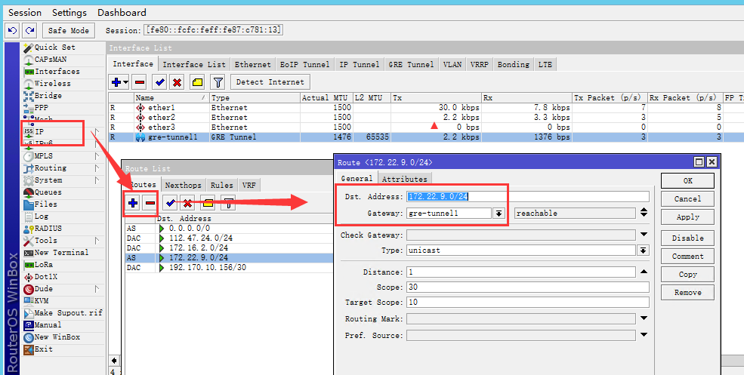Select the ether2 interface row

coord(426,117)
